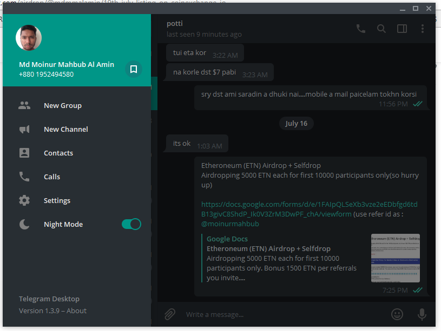This screenshot has height=331, width=441.
Task: Click the Settings gear icon
Action: pos(24,200)
